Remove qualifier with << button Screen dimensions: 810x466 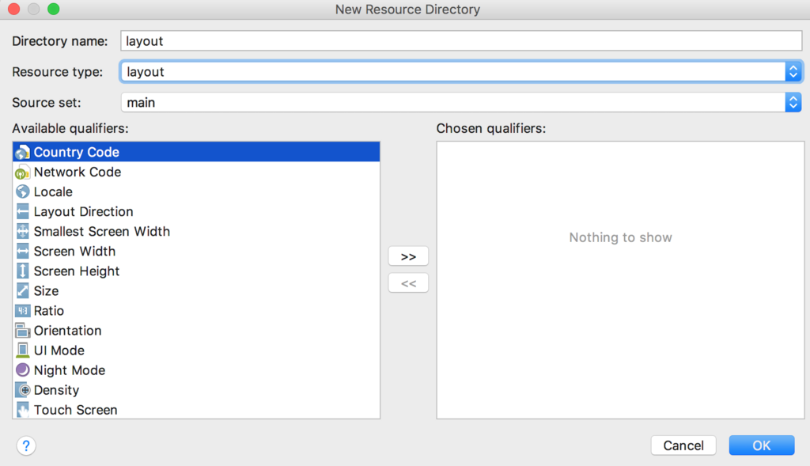coord(408,283)
